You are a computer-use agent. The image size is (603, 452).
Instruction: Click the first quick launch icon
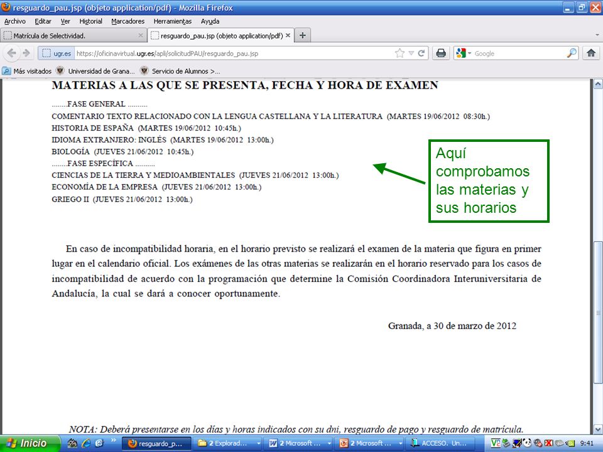click(72, 443)
